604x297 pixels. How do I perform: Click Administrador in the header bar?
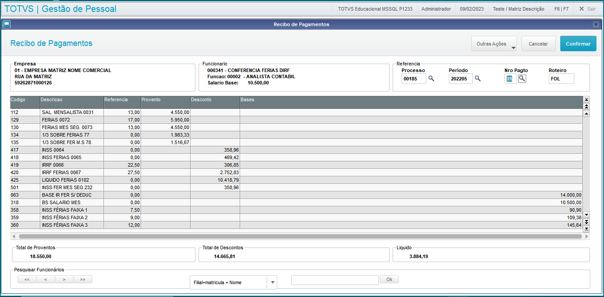436,9
